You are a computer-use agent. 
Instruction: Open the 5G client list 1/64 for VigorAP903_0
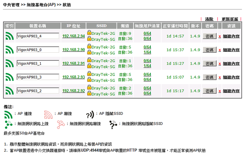[147, 52]
